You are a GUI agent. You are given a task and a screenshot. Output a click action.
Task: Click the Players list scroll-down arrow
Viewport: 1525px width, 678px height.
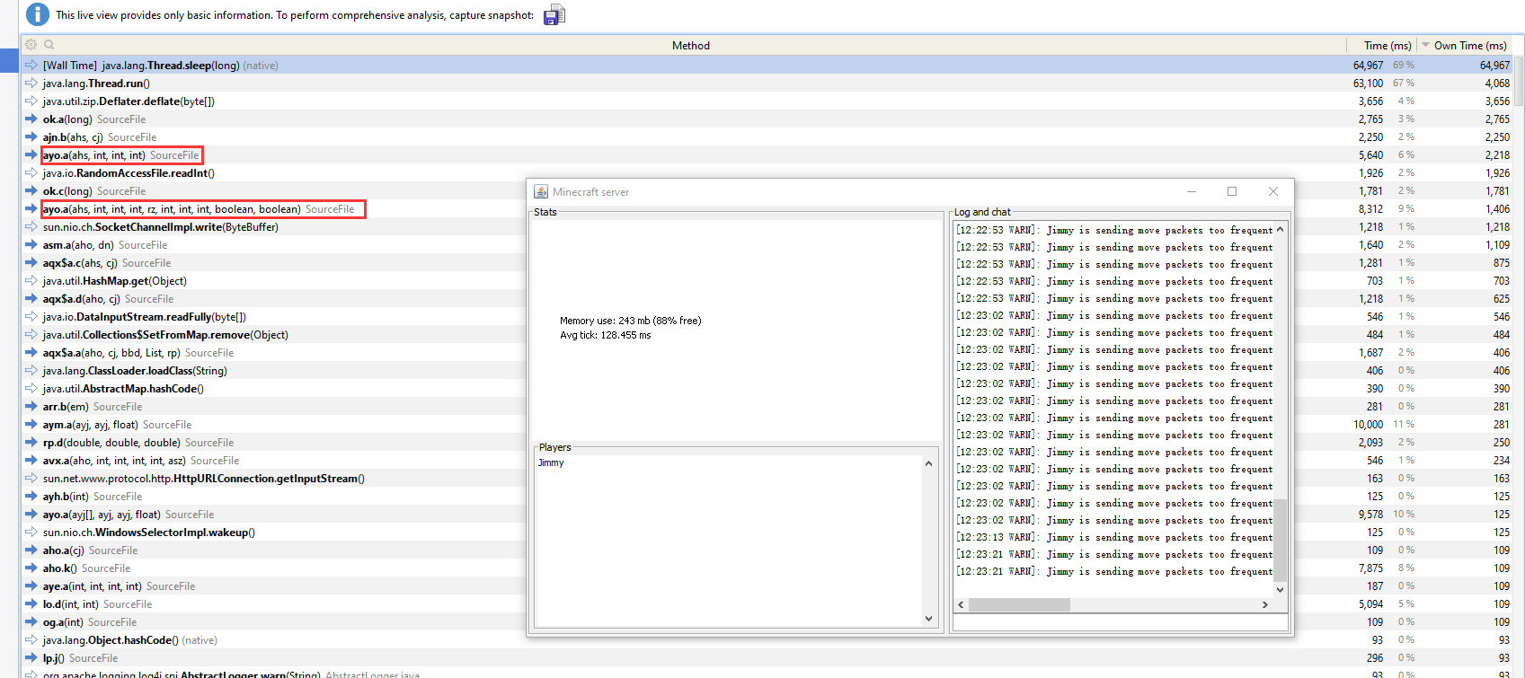pos(928,618)
